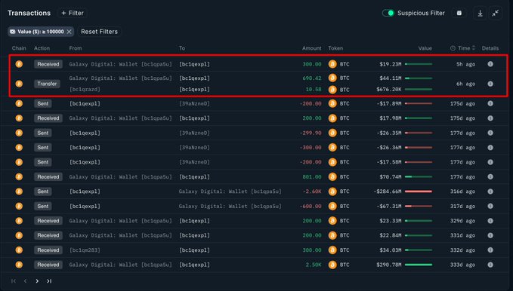Click the BTC token icon in the -$284.66M row
The width and height of the screenshot is (513, 291).
[x=332, y=191]
